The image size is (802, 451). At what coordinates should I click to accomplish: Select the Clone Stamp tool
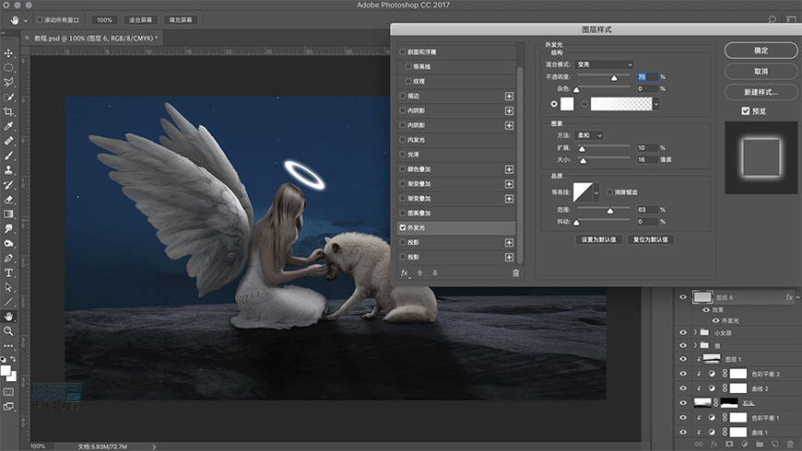8,170
